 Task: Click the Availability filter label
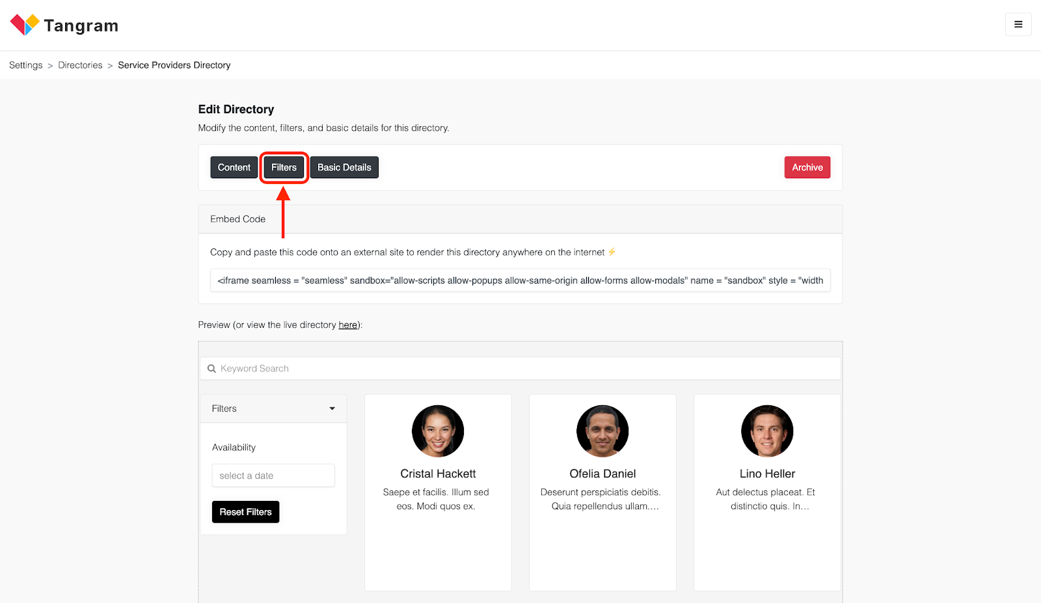coord(234,448)
